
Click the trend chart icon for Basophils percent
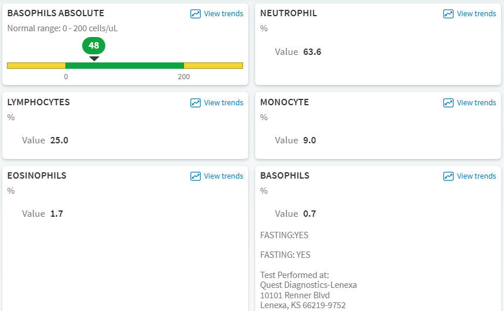448,176
